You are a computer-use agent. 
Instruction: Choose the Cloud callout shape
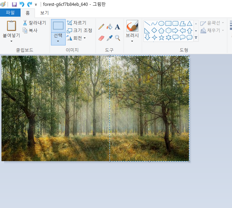(x=190, y=37)
